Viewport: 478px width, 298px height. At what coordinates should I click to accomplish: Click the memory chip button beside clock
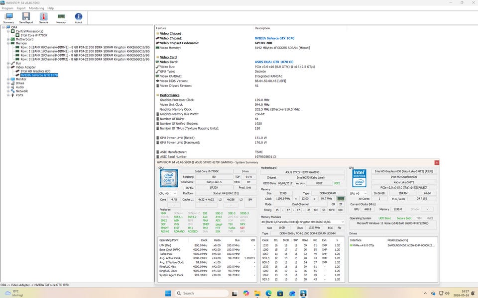tap(341, 199)
